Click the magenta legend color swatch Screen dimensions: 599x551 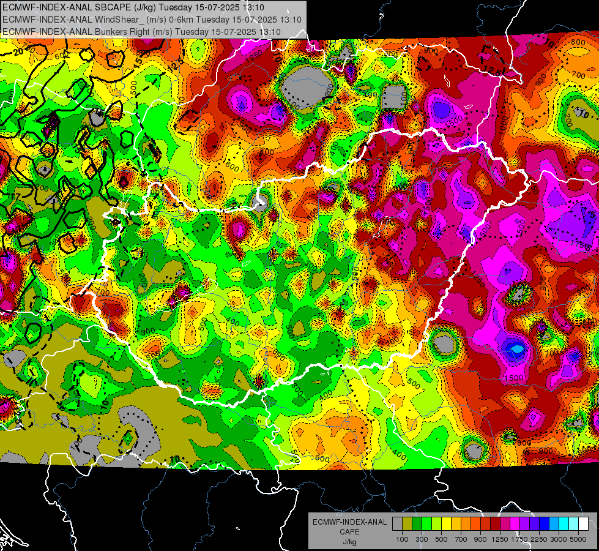click(515, 524)
